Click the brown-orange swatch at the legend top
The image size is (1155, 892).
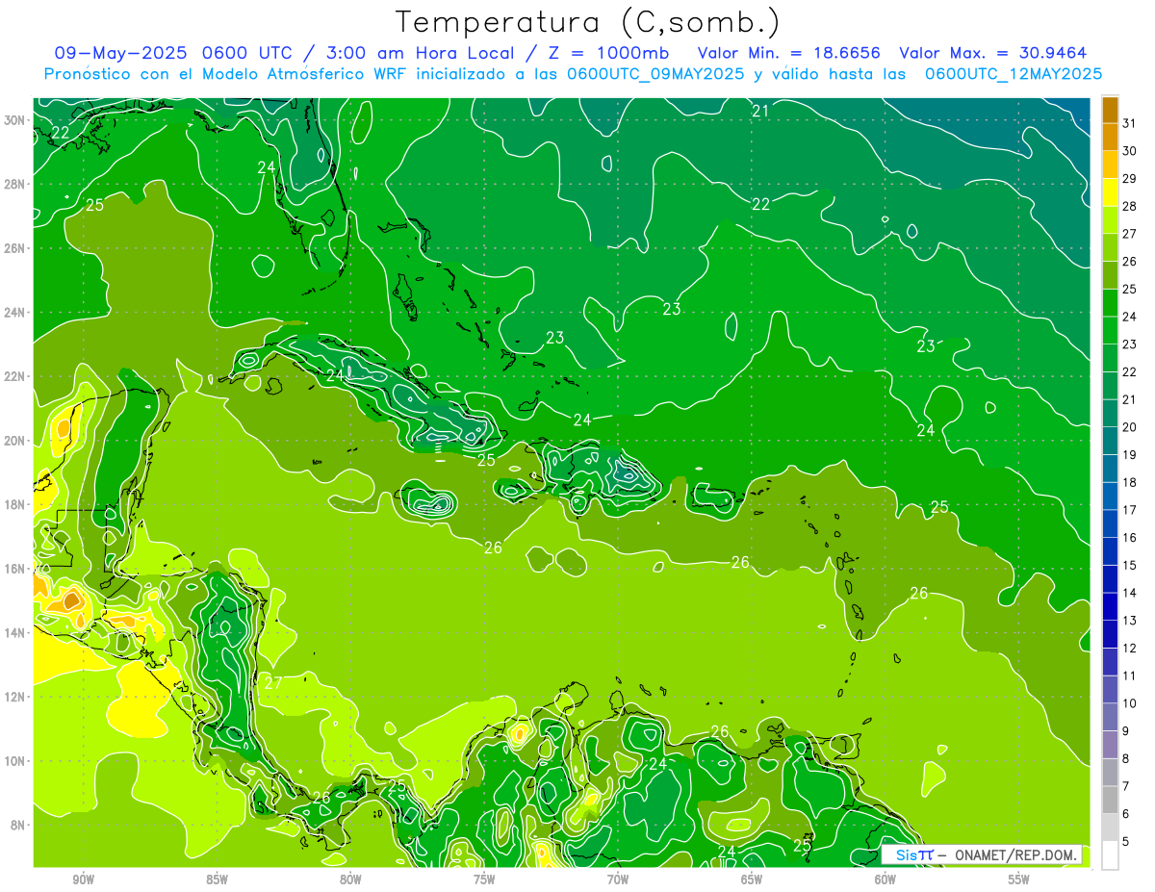coord(1110,110)
